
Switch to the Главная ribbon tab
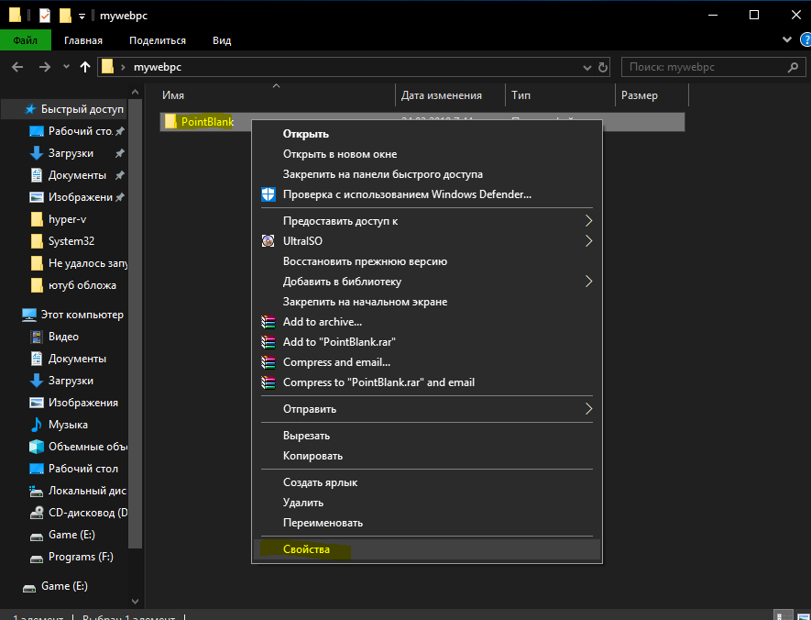tap(83, 40)
